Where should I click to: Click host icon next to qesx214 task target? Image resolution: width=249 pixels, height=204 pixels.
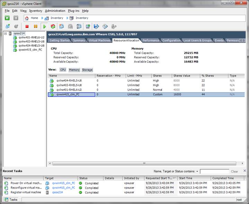(x=47, y=193)
